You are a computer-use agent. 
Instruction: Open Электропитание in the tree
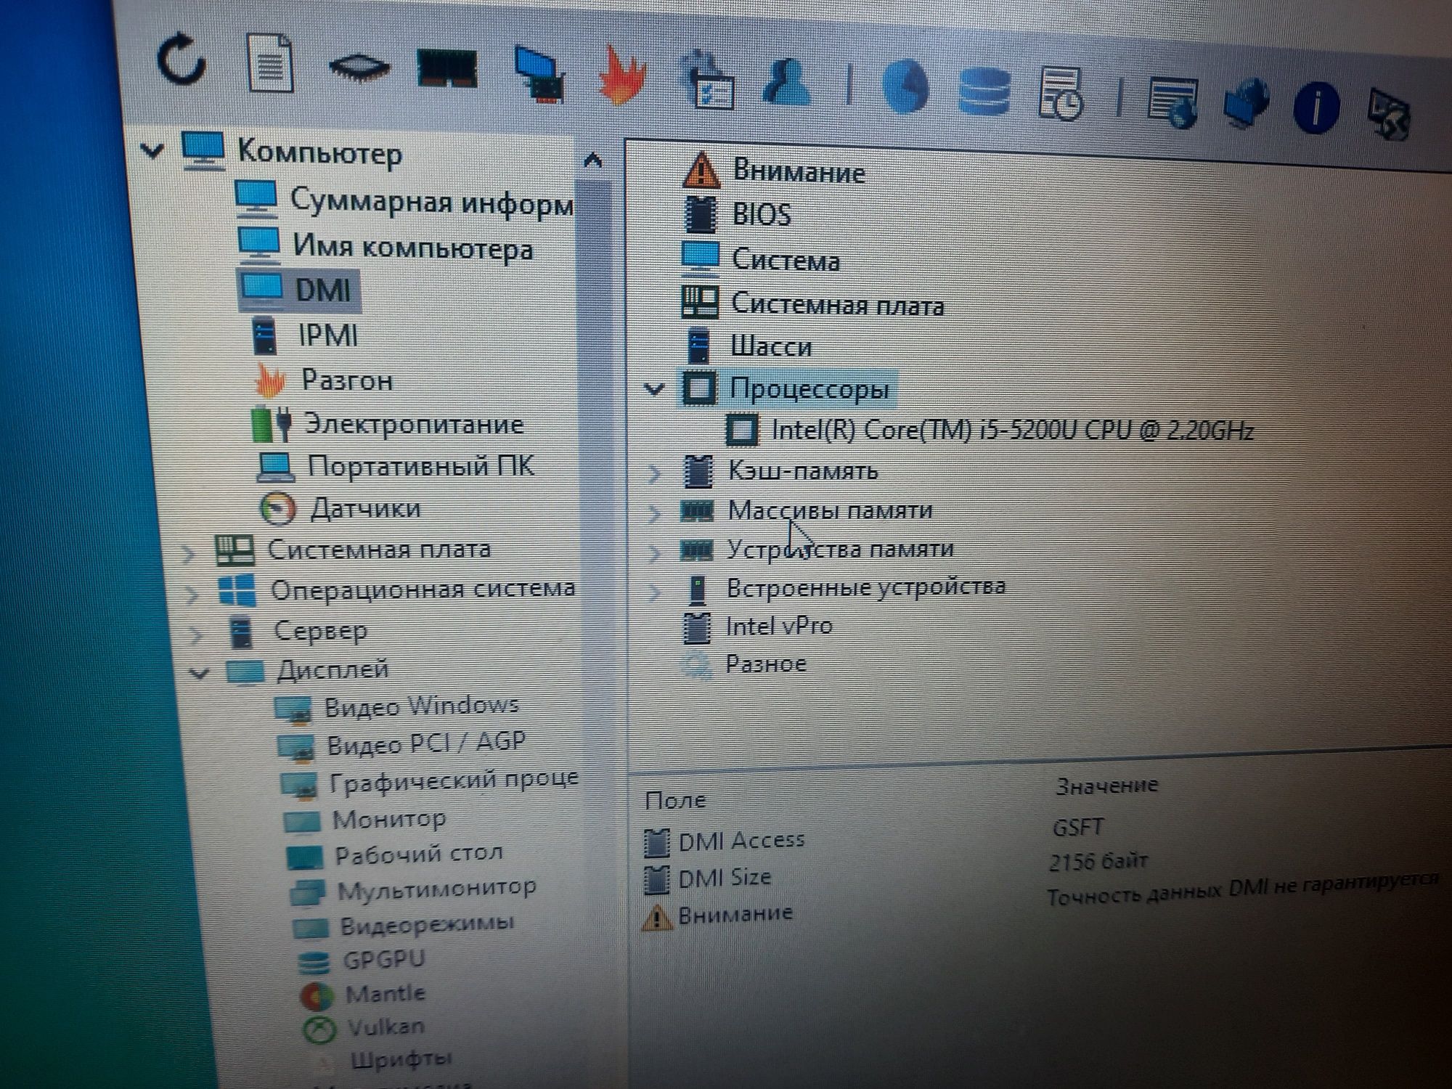387,424
